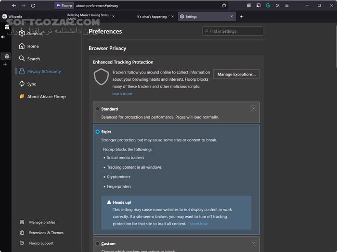The width and height of the screenshot is (337, 252).
Task: Bookmark this page with the star icon
Action: click(x=224, y=6)
